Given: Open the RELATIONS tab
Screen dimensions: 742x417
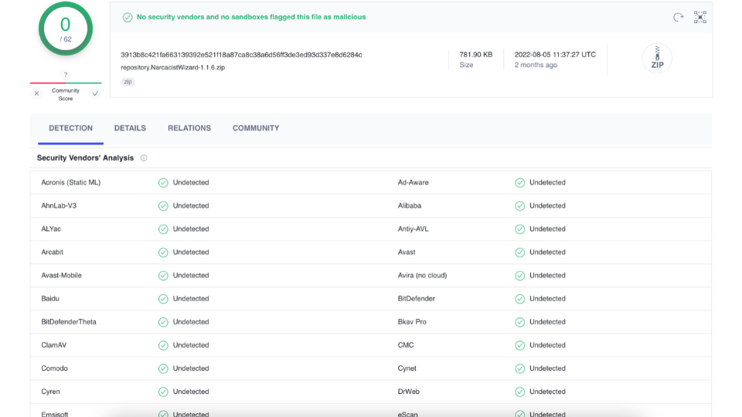Looking at the screenshot, I should (x=189, y=128).
